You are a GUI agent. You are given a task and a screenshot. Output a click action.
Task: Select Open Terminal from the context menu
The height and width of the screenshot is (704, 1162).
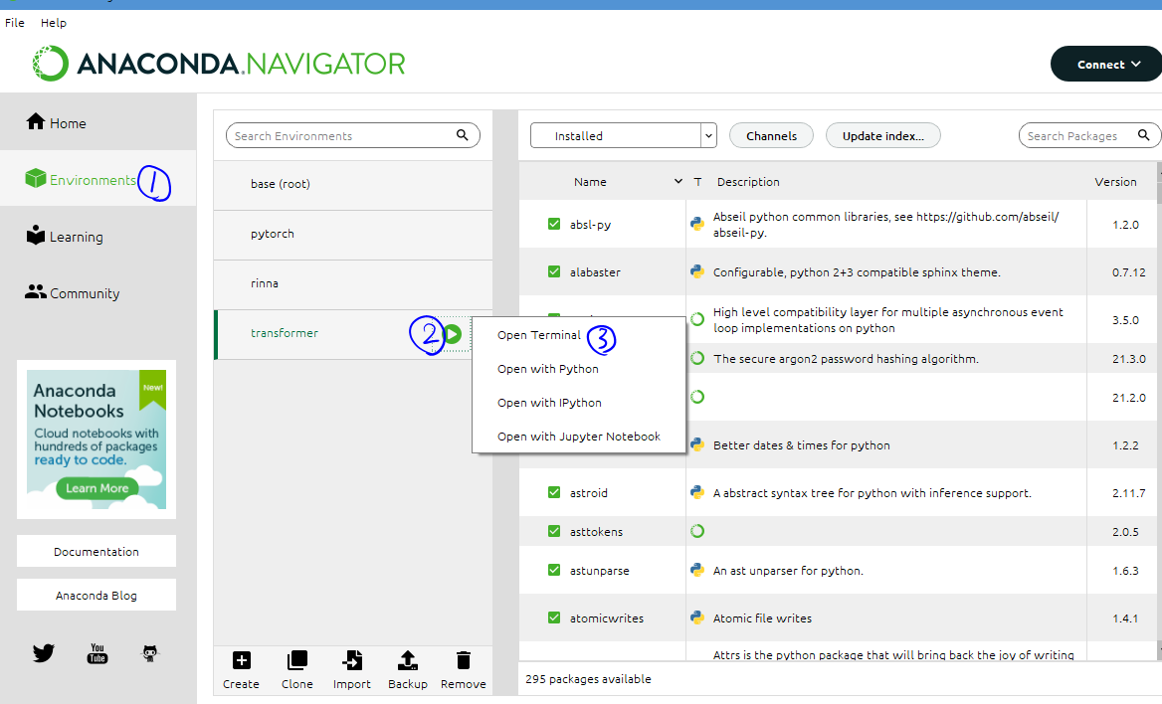tap(539, 335)
